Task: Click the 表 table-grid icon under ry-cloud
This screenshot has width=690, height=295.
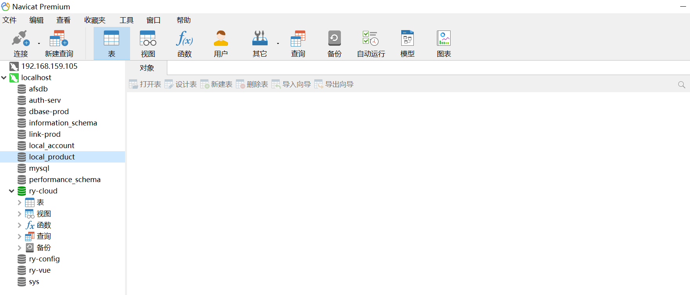Action: coord(30,202)
